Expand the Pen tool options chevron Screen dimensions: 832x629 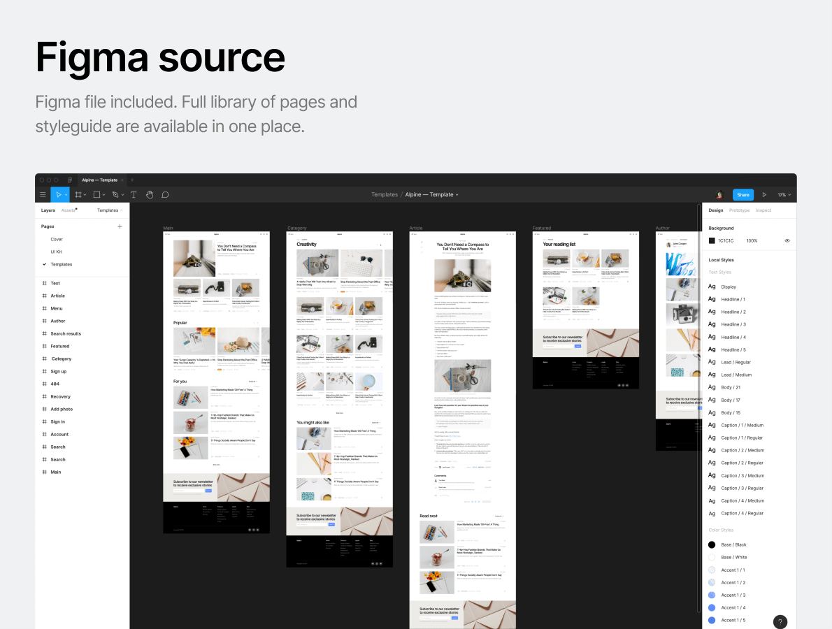[122, 195]
